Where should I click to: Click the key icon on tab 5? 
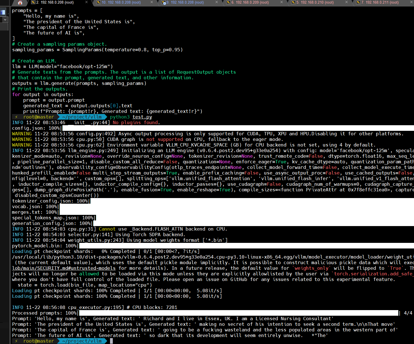coord(293,3)
